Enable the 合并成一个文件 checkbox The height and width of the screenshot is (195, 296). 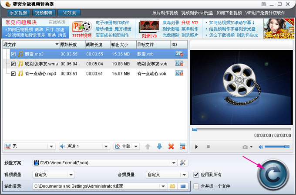196,186
